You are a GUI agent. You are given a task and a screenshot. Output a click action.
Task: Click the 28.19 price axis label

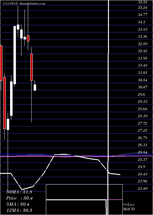click(x=142, y=116)
